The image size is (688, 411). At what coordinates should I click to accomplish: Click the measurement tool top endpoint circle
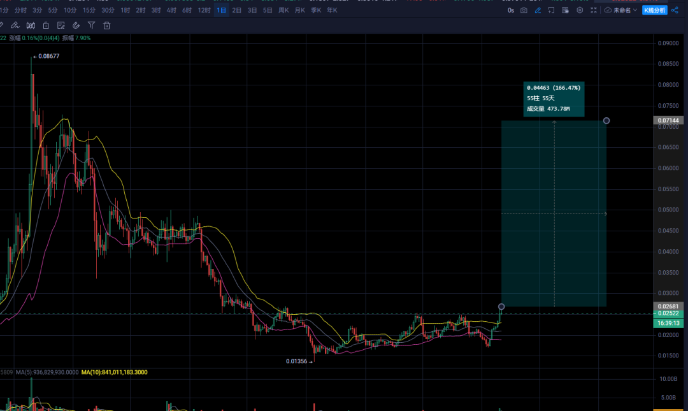pos(606,121)
